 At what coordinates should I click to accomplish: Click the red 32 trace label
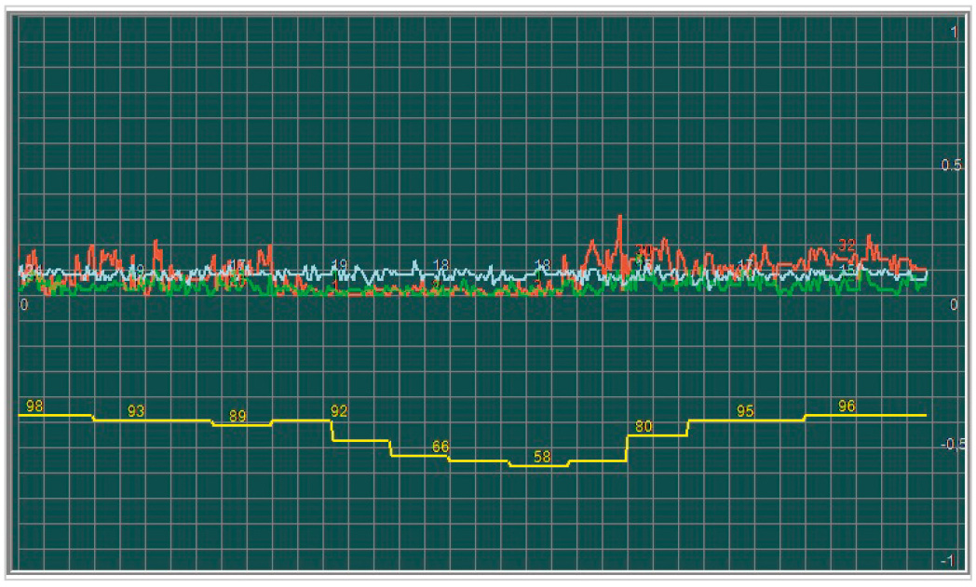pos(847,246)
